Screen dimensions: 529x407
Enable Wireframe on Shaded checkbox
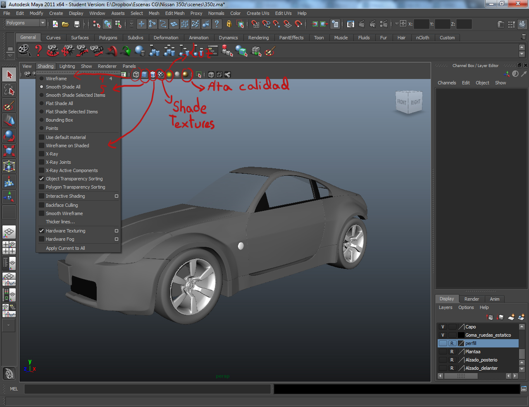pos(41,146)
